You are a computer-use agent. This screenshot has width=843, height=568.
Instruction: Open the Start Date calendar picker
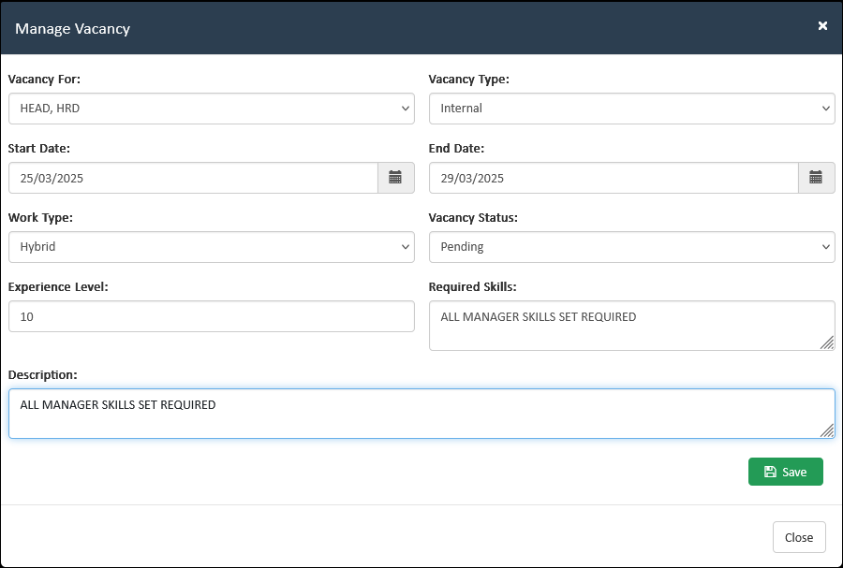tap(395, 178)
